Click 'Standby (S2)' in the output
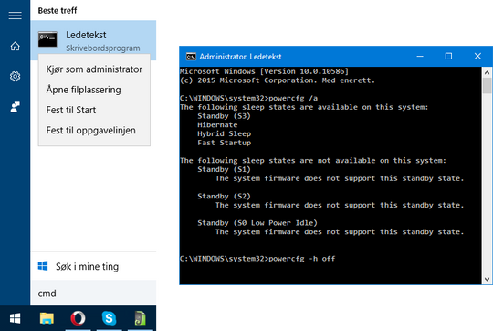 click(x=224, y=197)
